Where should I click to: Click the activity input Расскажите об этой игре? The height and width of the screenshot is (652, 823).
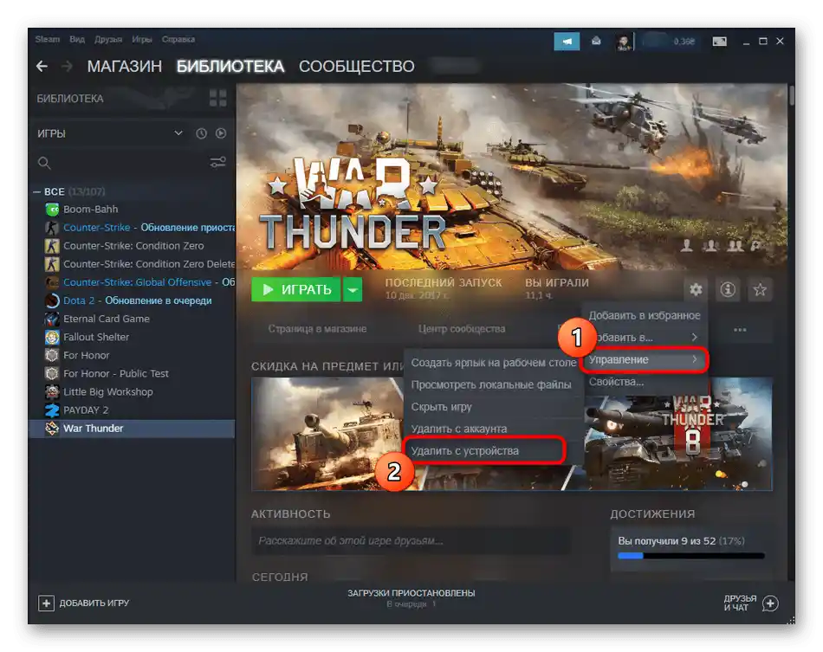(411, 541)
